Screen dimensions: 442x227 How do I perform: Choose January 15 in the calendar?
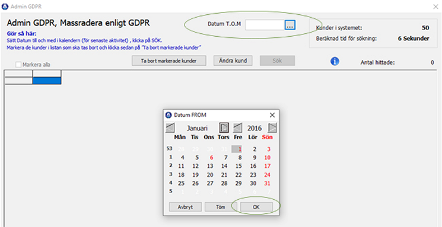[239, 166]
